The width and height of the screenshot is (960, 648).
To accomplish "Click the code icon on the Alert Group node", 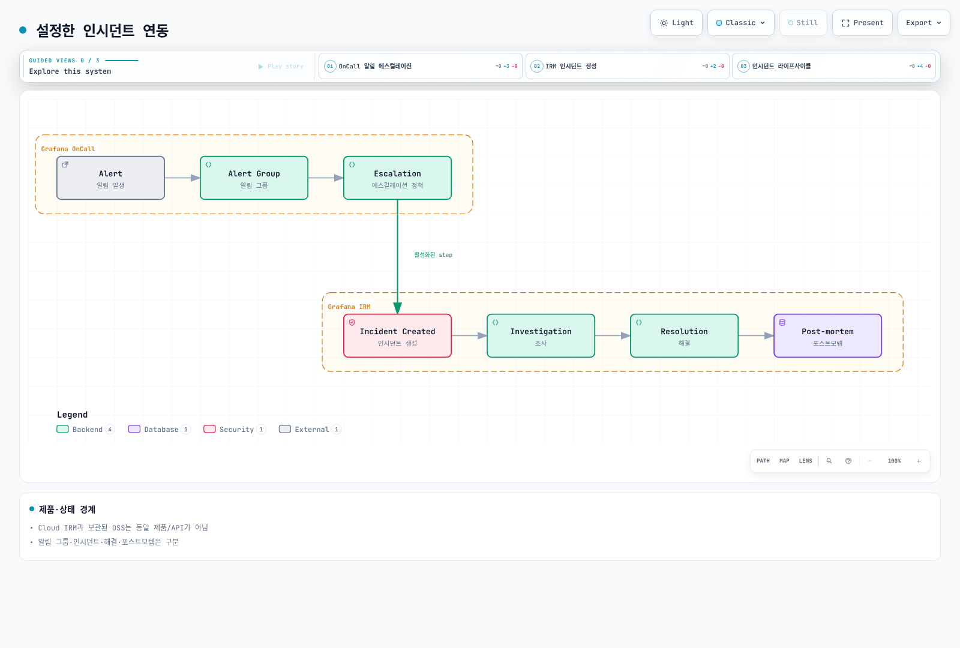I will click(209, 164).
